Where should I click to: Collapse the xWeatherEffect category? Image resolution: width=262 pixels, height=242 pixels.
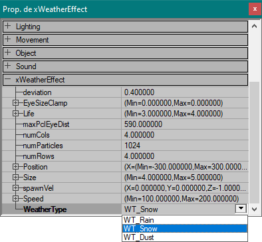[8, 79]
